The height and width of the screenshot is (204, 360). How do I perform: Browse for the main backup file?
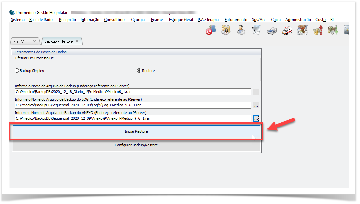pyautogui.click(x=256, y=92)
